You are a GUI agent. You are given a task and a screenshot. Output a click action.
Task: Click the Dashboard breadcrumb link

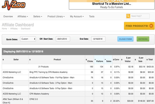pos(25,29)
